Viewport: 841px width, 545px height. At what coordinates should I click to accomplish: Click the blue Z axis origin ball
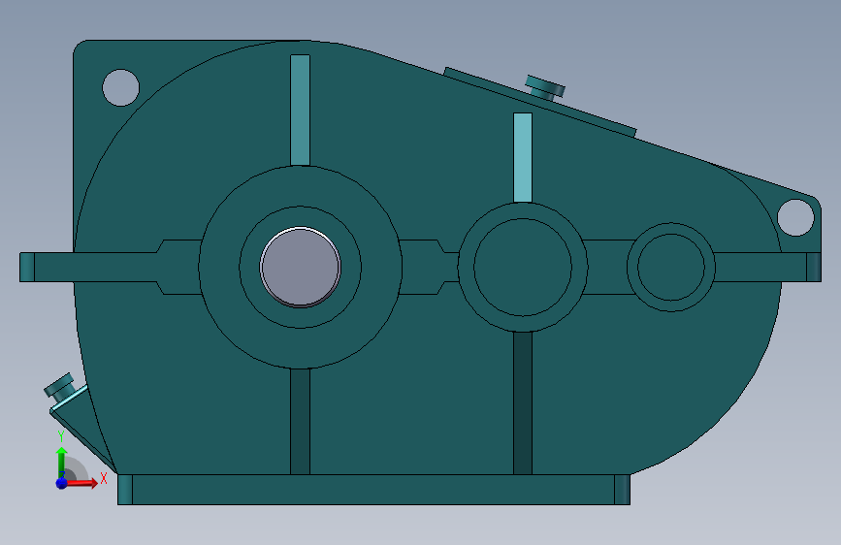tap(62, 483)
